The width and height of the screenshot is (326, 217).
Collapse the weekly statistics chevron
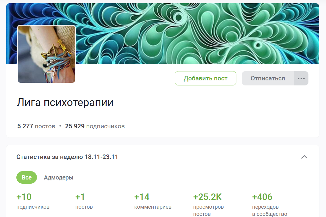[304, 157]
